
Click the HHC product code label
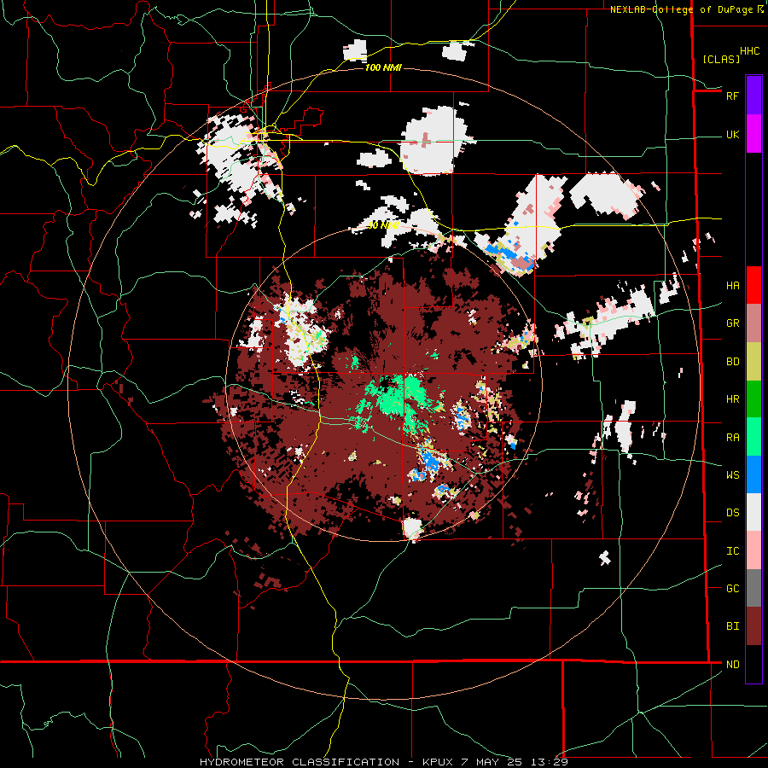749,51
